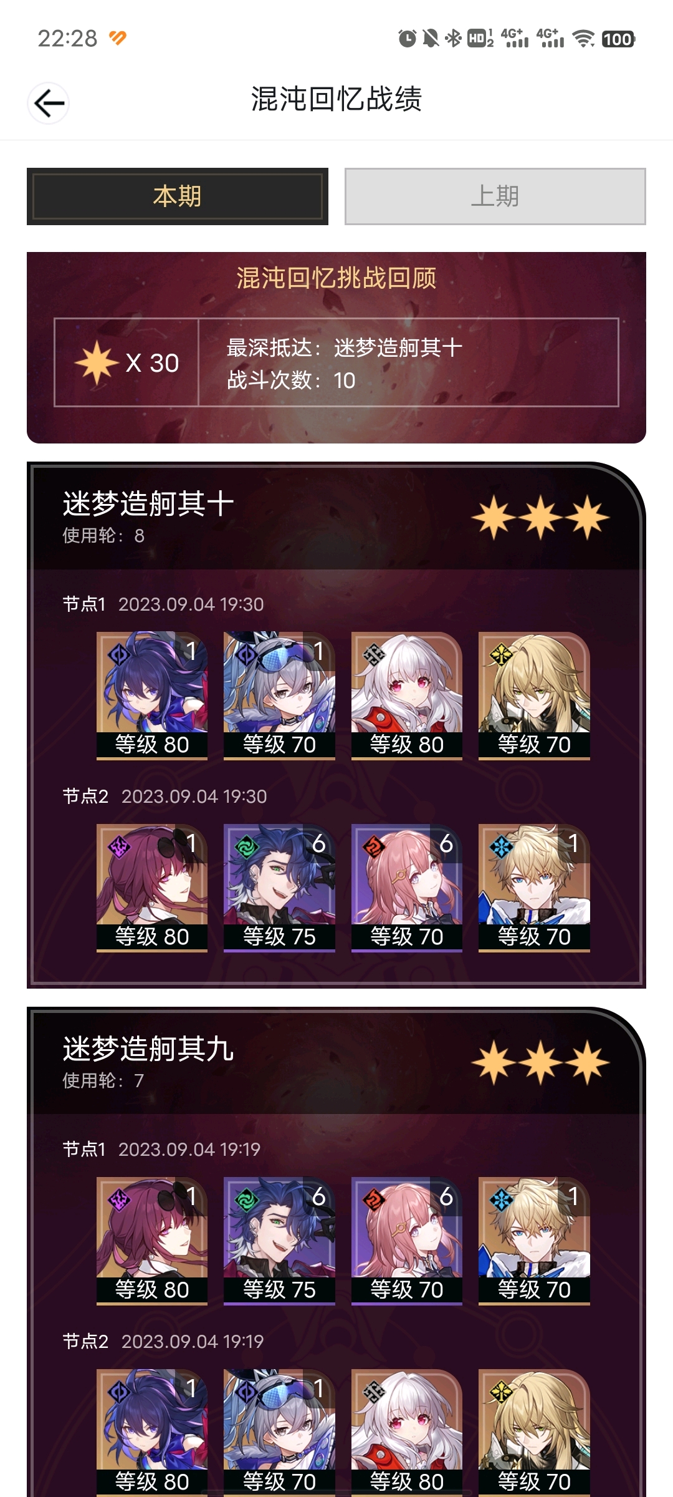
Task: Select Gepard portrait in 迷梦造舸其十 节点2
Action: (x=534, y=888)
